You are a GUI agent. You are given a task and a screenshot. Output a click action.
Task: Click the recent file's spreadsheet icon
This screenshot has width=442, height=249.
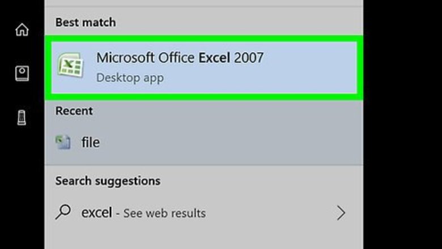63,143
